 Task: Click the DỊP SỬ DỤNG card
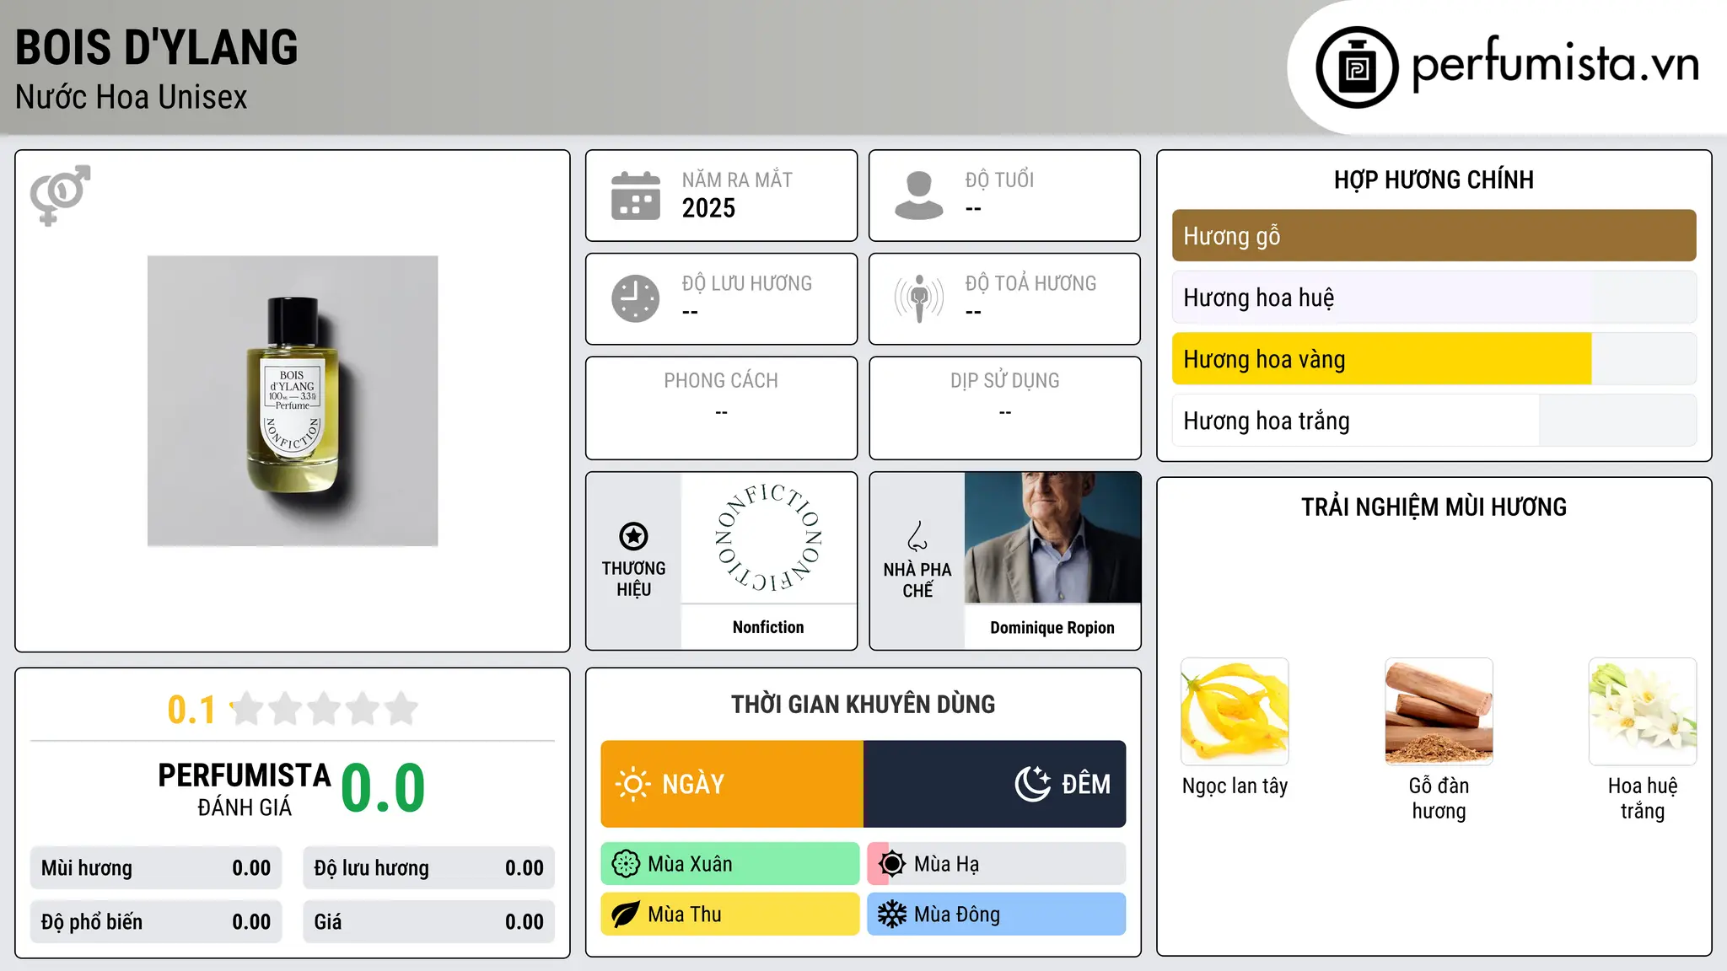[1005, 408]
